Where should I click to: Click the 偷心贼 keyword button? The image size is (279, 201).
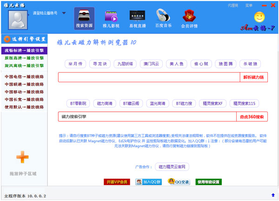click(x=201, y=64)
